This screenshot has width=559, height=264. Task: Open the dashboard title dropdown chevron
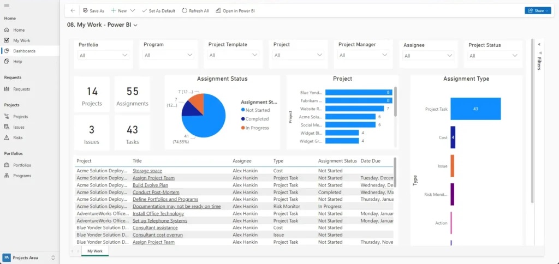click(135, 25)
